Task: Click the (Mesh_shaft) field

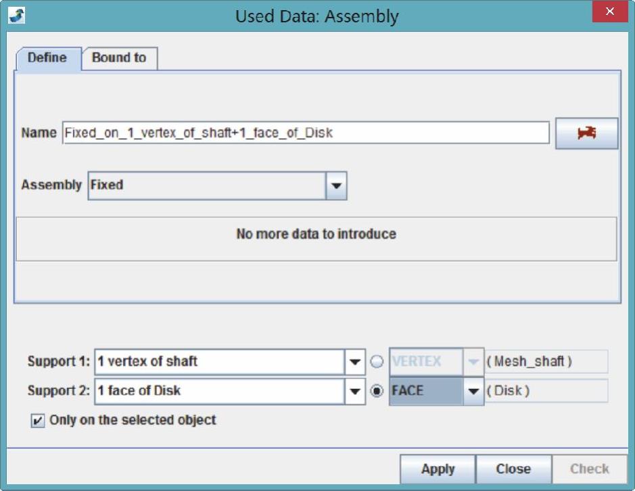Action: (x=546, y=362)
